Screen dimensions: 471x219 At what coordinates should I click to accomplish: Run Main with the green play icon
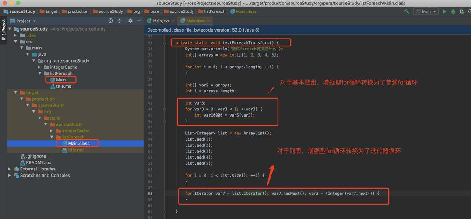(445, 11)
